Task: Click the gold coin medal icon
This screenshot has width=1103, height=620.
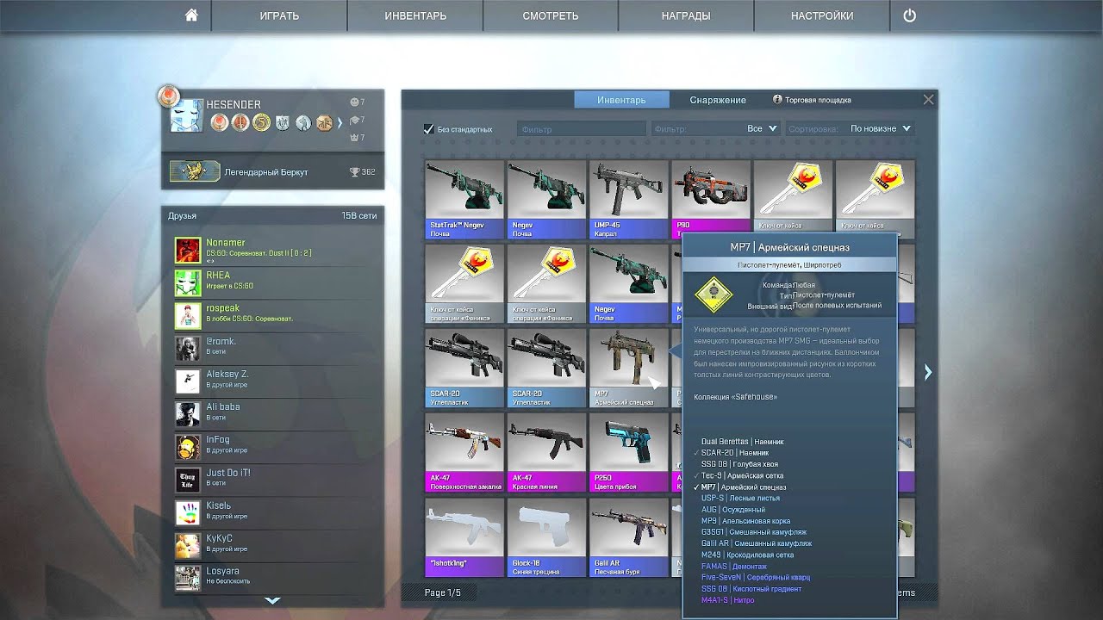Action: [261, 122]
